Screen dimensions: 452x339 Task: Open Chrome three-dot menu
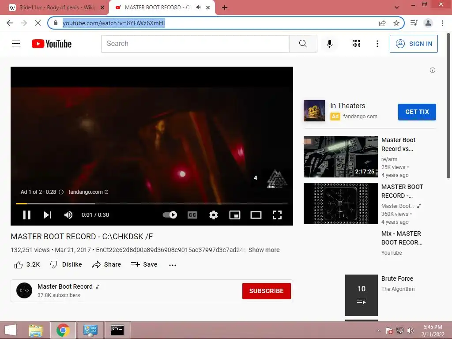442,23
